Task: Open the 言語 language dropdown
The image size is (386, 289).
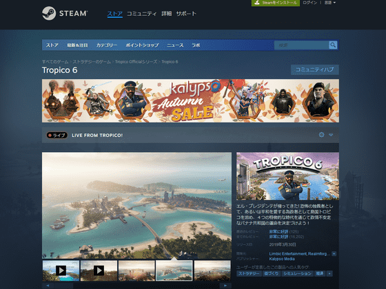Action: click(x=329, y=3)
